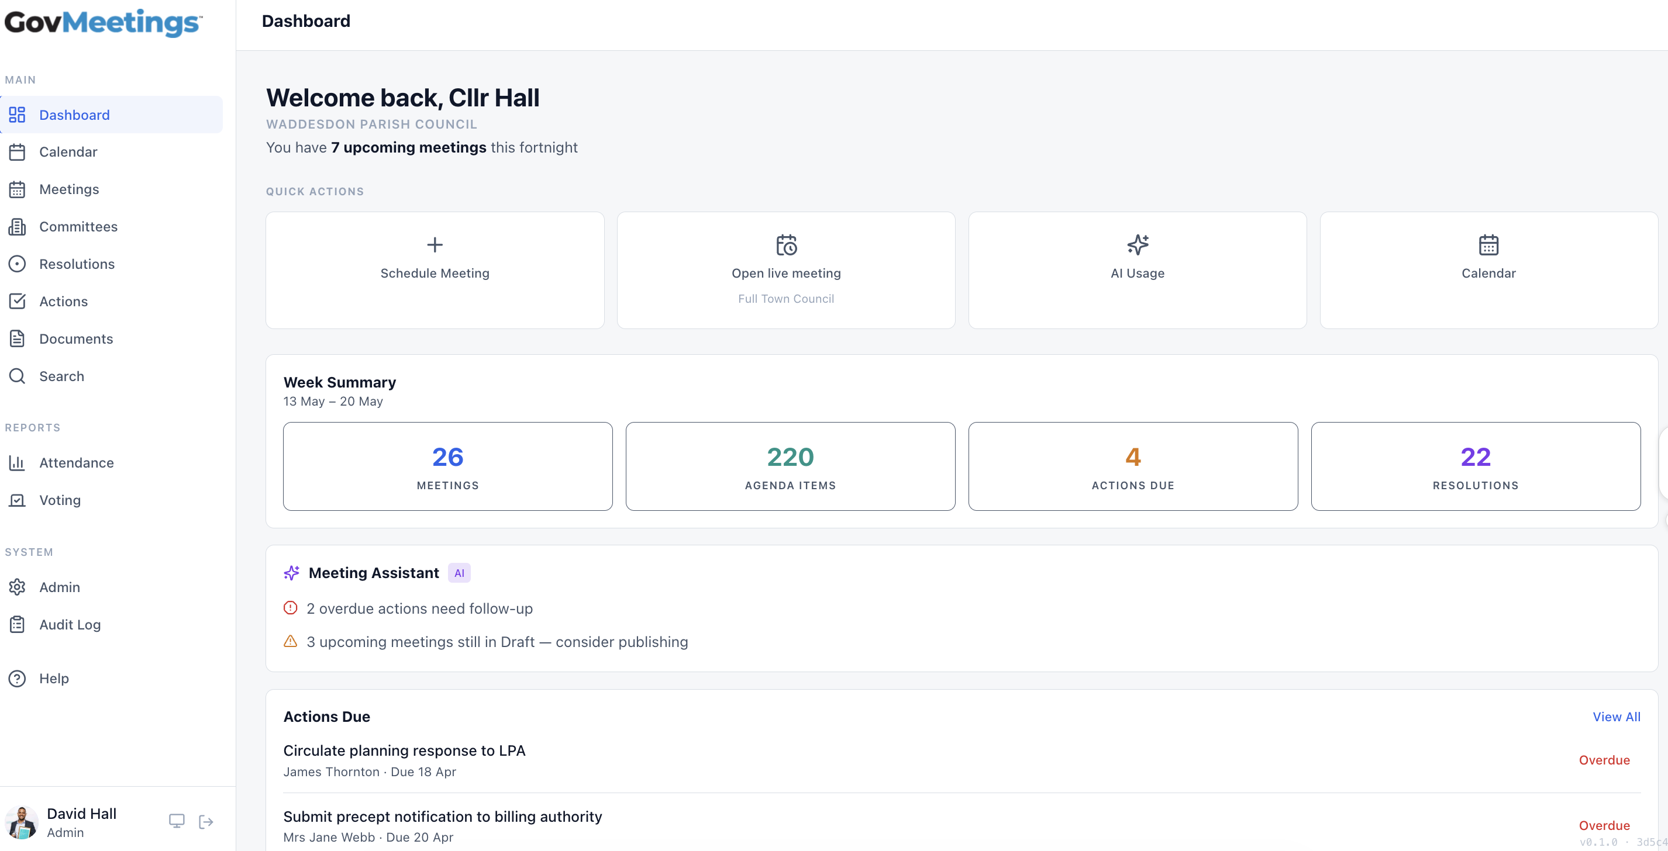Click the calendar-clock icon on Open live meeting

point(786,245)
